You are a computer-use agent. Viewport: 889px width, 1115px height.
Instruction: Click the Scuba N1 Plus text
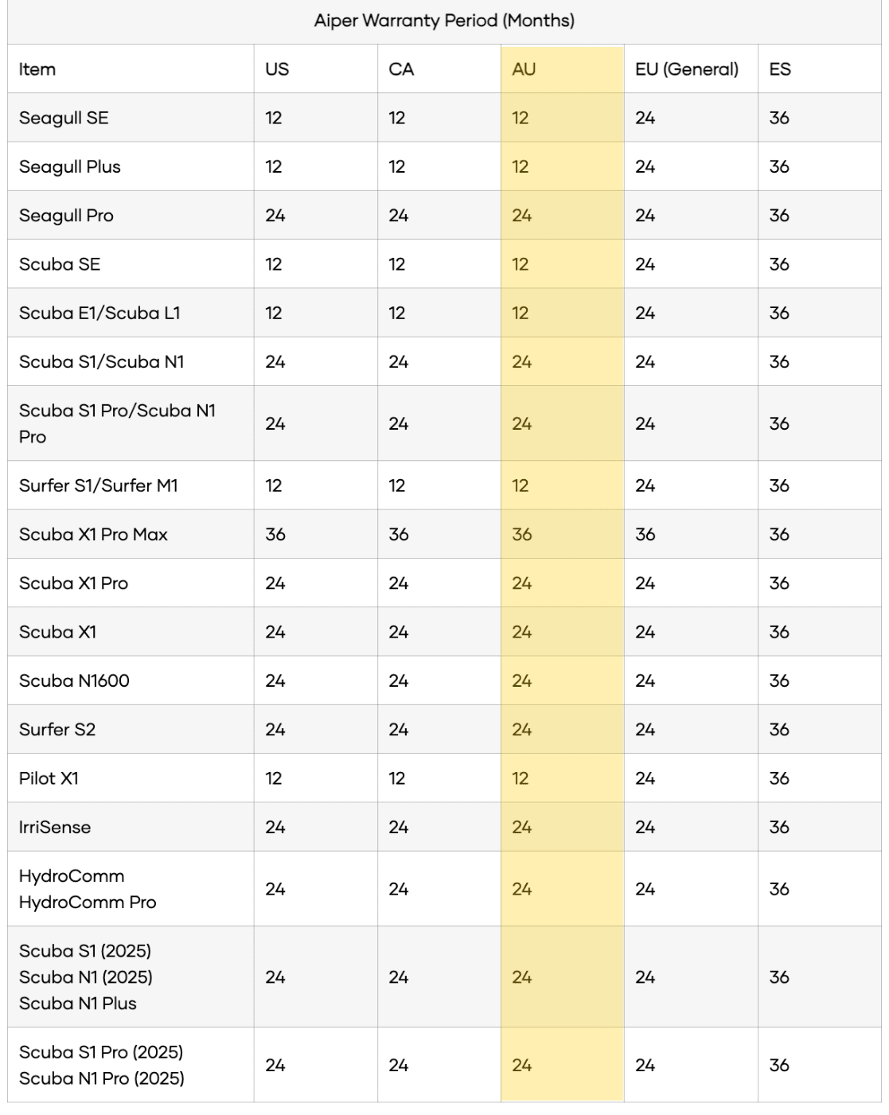pyautogui.click(x=78, y=1004)
